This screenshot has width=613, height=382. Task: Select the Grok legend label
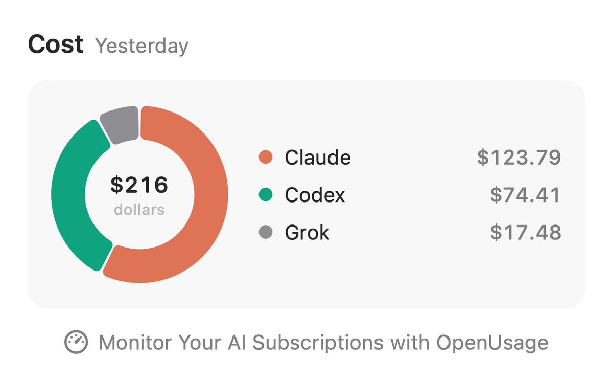[x=307, y=233]
